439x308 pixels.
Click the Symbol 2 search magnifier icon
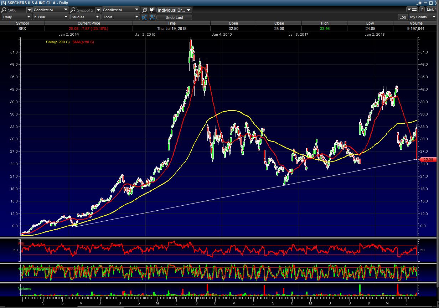[x=73, y=10]
